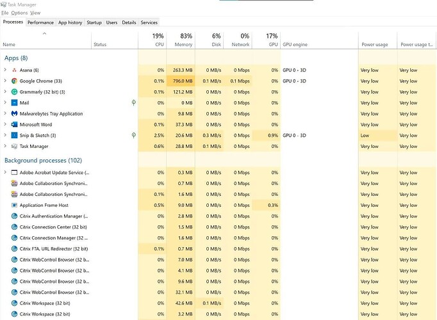
Task: Expand the Asana process group
Action: [5, 70]
